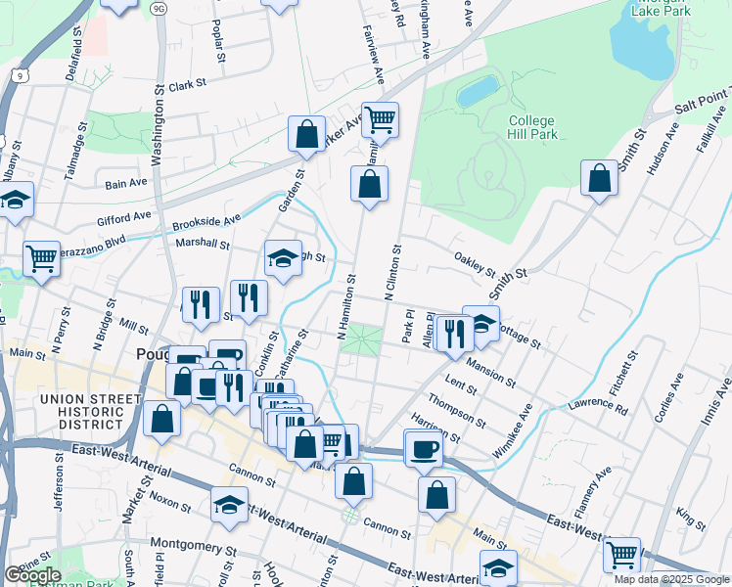The height and width of the screenshot is (587, 732).
Task: Click the Poughkeepsie city label
Action: (x=152, y=354)
